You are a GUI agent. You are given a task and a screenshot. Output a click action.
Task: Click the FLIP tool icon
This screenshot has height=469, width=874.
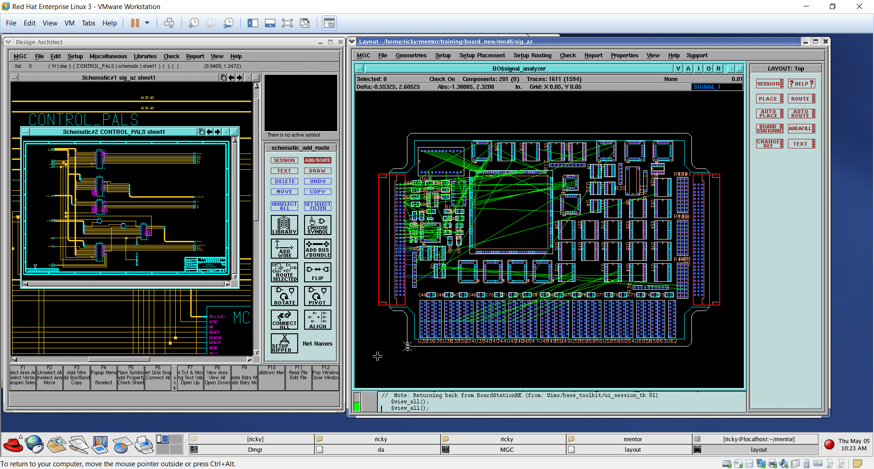317,272
